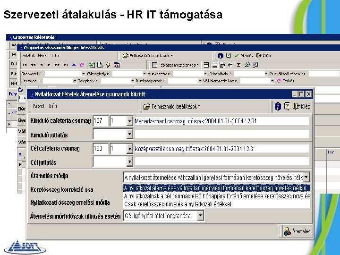Click Kilép in Csoportos visszamenőleges window

pos(263,56)
